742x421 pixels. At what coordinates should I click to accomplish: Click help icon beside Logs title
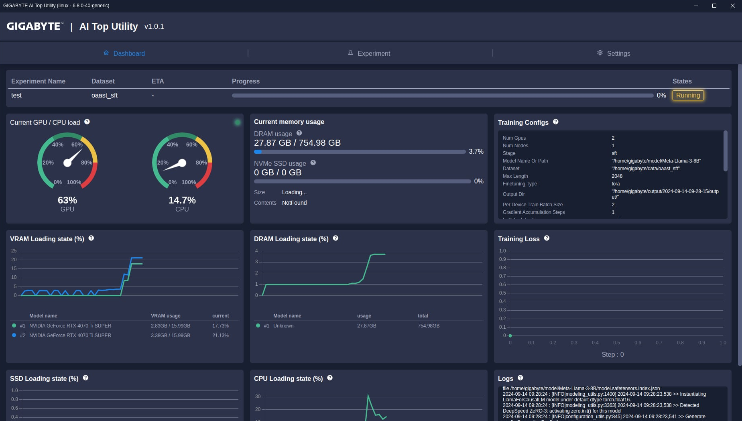[x=520, y=378]
